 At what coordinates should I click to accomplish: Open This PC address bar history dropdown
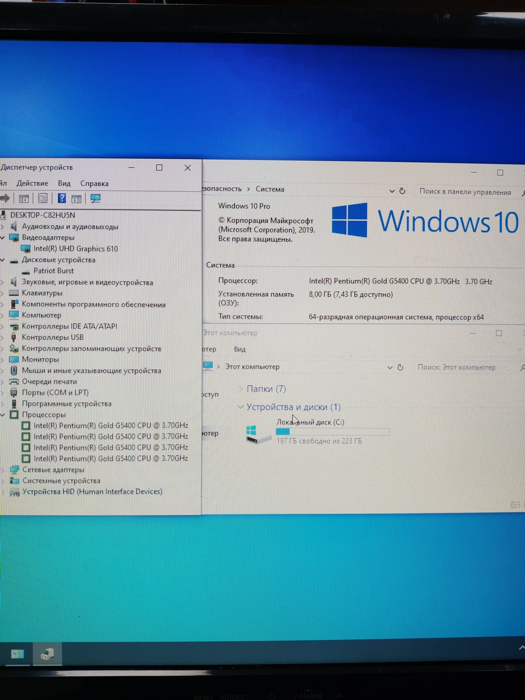tap(390, 367)
